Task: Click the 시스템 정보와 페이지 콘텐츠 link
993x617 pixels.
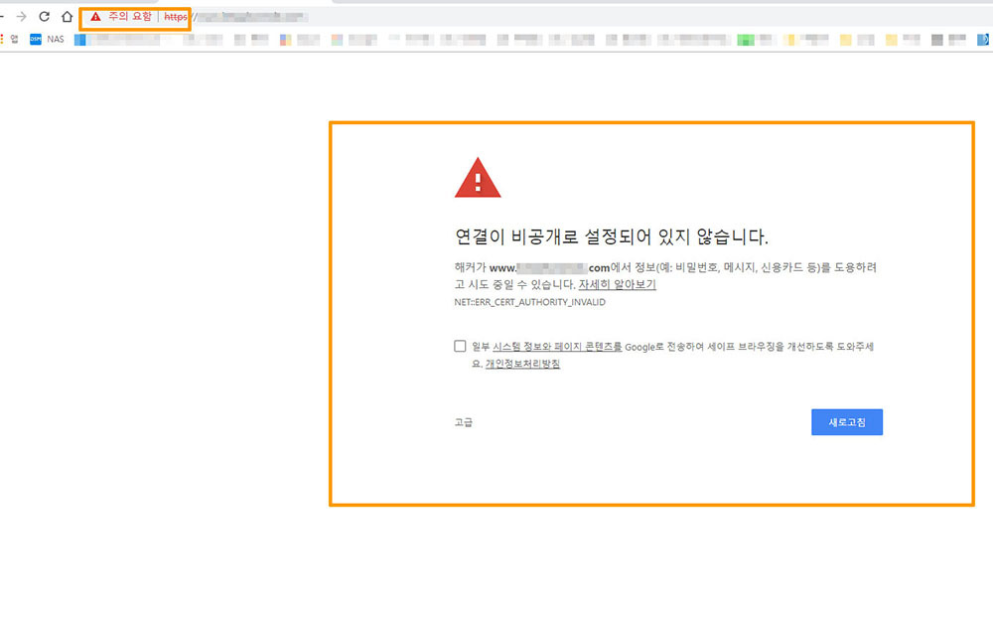Action: coord(557,347)
